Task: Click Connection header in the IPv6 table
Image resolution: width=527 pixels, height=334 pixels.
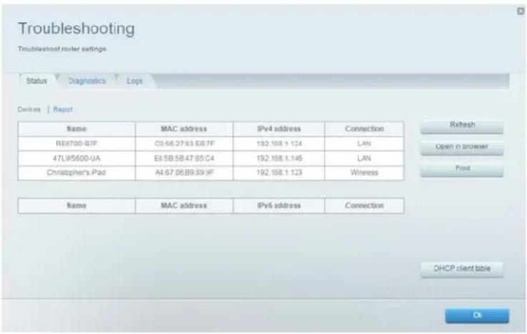Action: 365,206
